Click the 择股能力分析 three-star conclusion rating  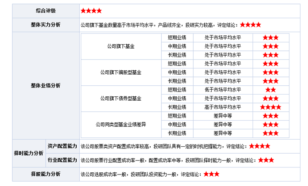(x=211, y=174)
